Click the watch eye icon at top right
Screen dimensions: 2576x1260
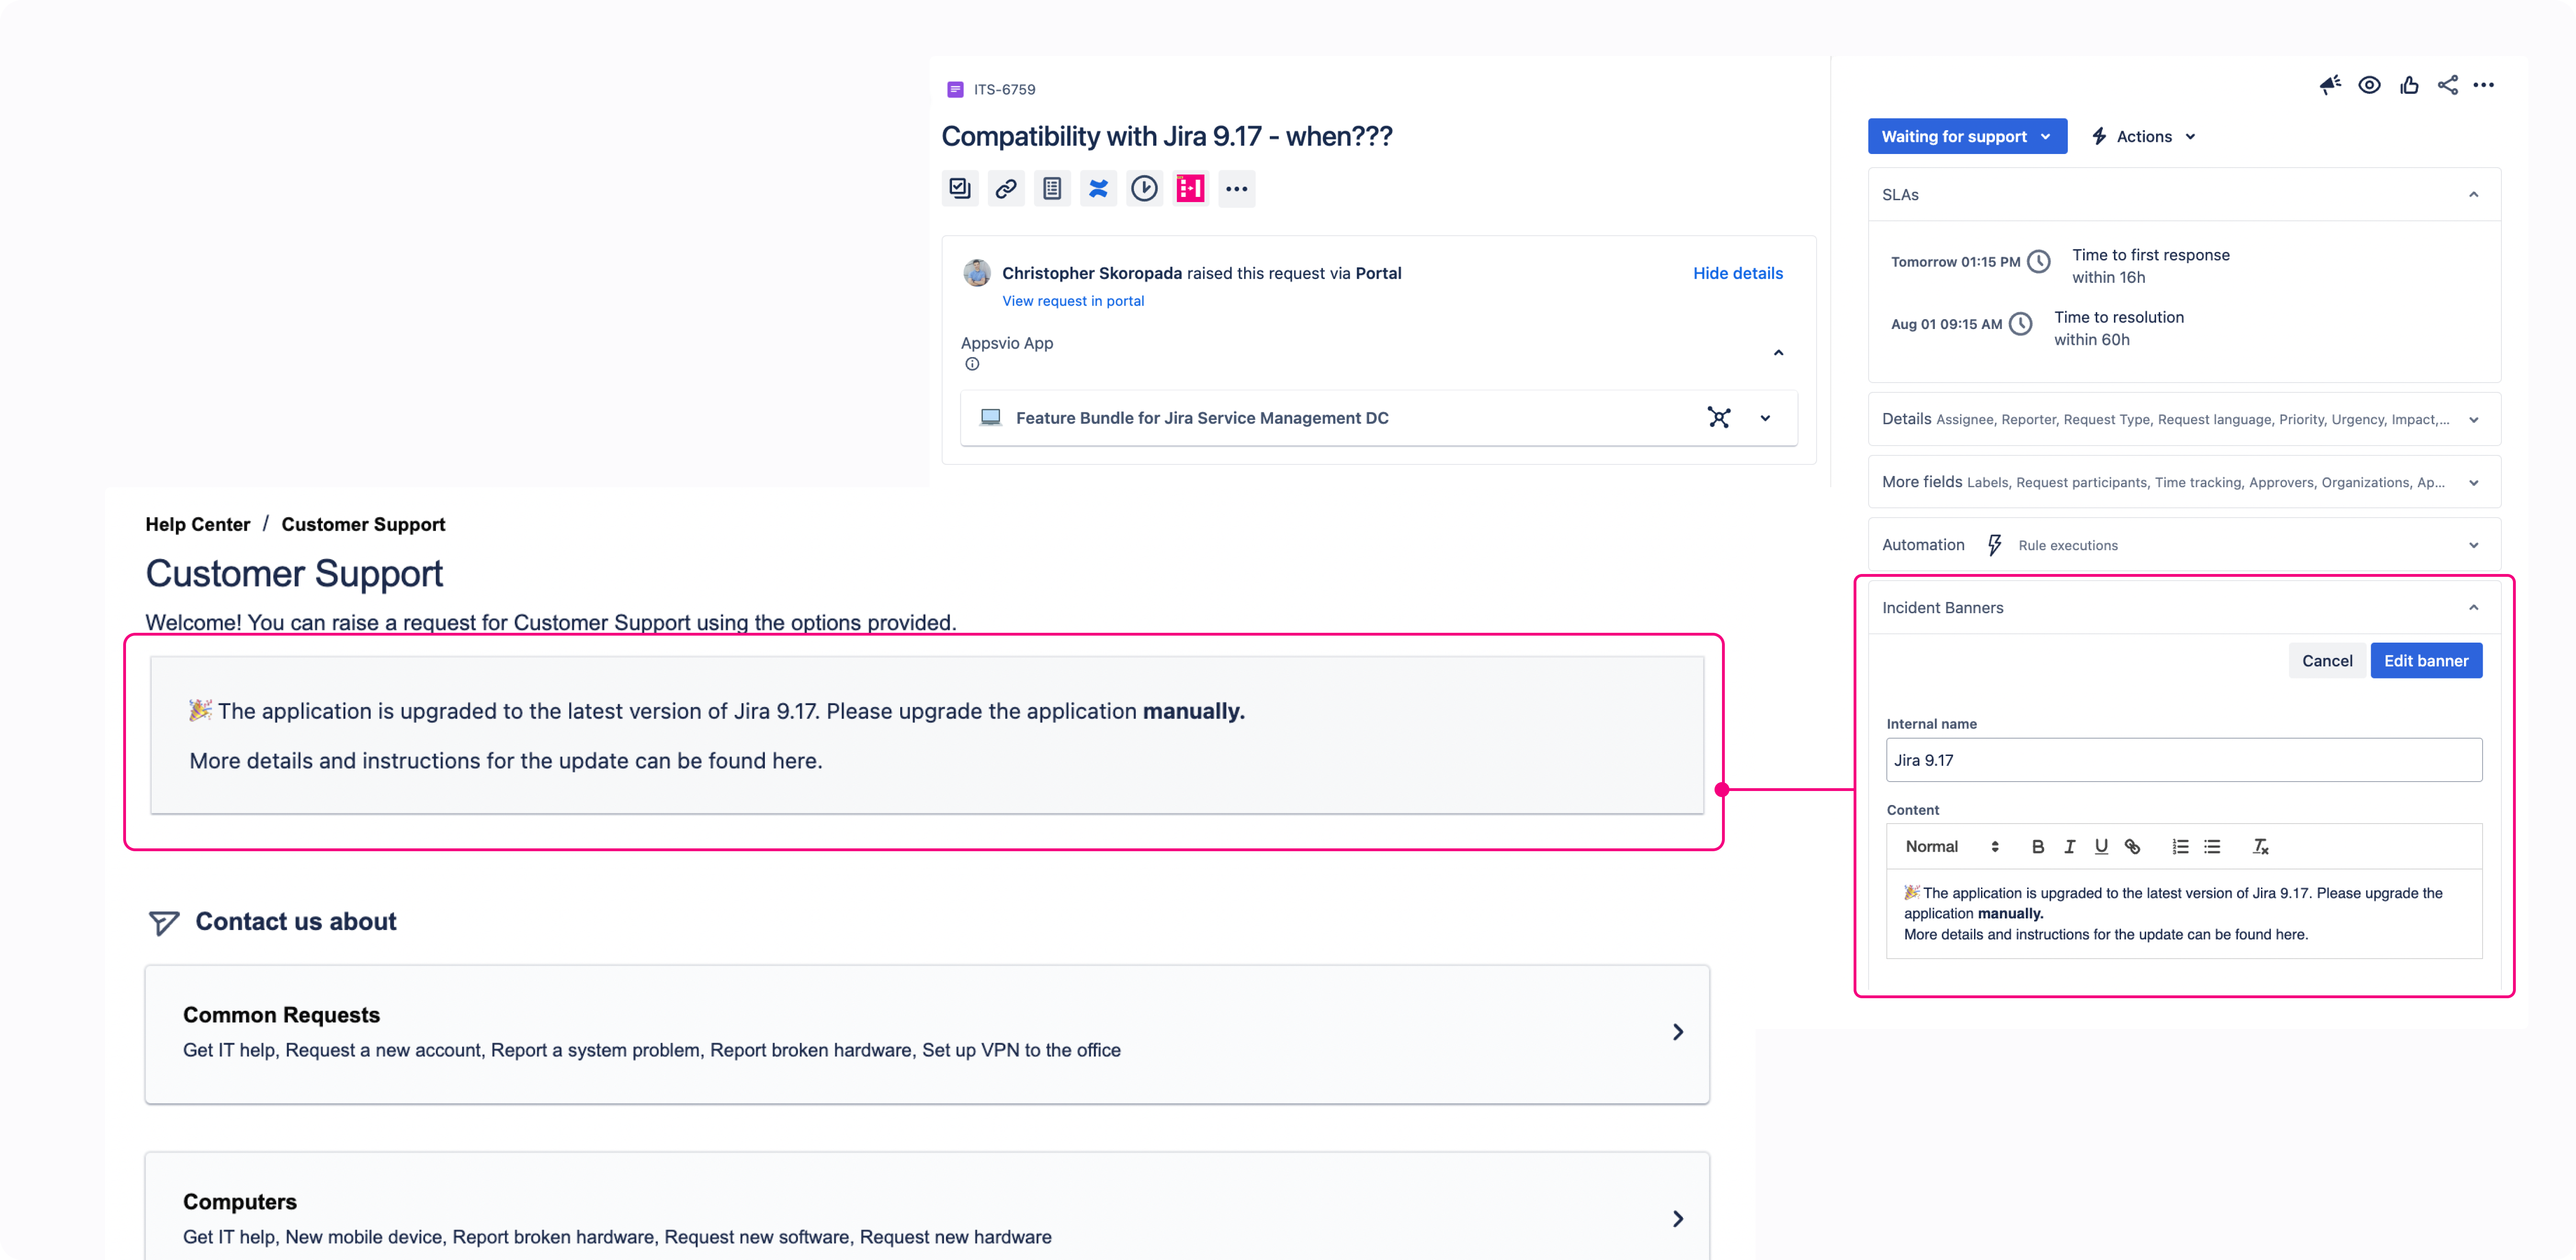2370,85
